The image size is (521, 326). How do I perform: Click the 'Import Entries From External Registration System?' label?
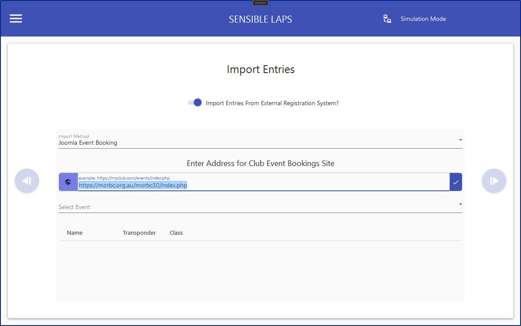pos(272,103)
